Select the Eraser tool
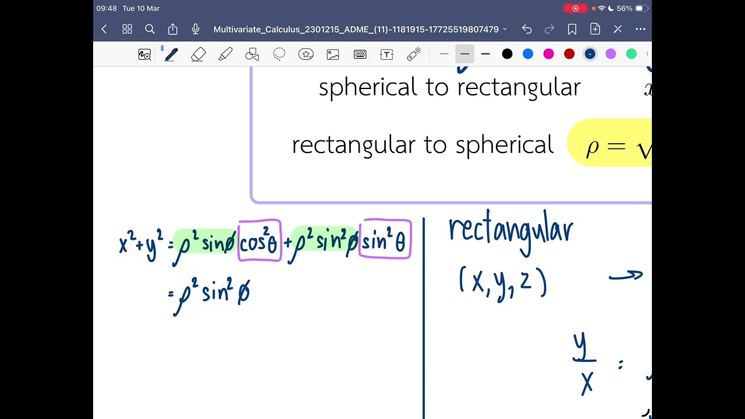Screen dimensions: 745x419 (198, 55)
